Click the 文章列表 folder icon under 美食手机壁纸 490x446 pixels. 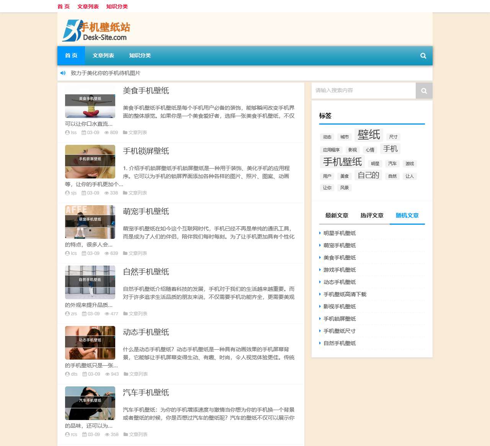coord(125,133)
